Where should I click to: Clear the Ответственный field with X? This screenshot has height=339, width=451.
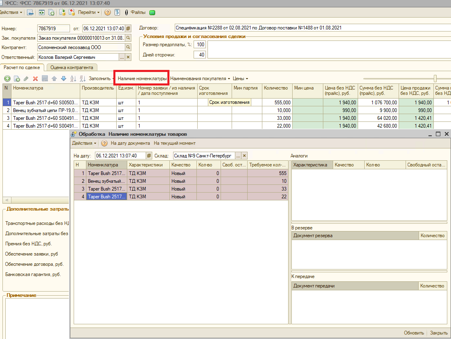[128, 57]
